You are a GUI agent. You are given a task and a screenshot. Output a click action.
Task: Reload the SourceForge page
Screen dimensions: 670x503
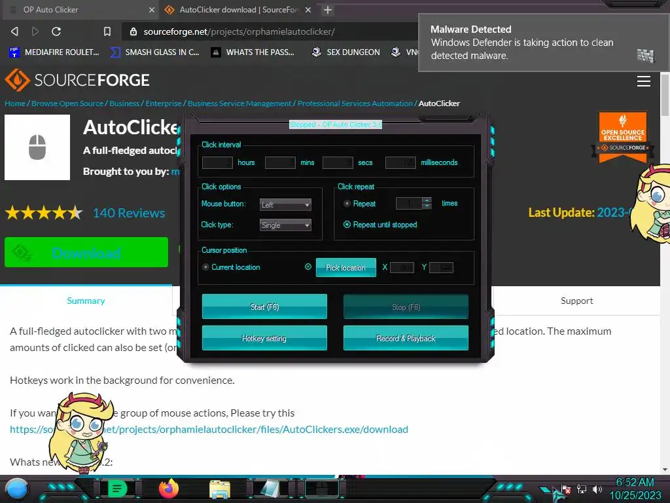coord(56,31)
